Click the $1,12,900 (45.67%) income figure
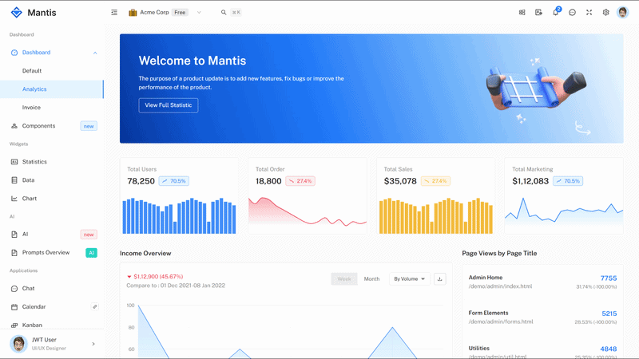The image size is (639, 359). [158, 276]
